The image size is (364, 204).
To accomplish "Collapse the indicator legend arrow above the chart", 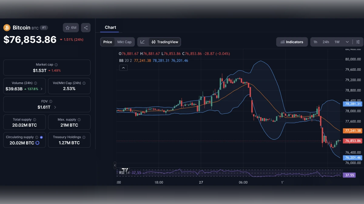I will tap(123, 67).
